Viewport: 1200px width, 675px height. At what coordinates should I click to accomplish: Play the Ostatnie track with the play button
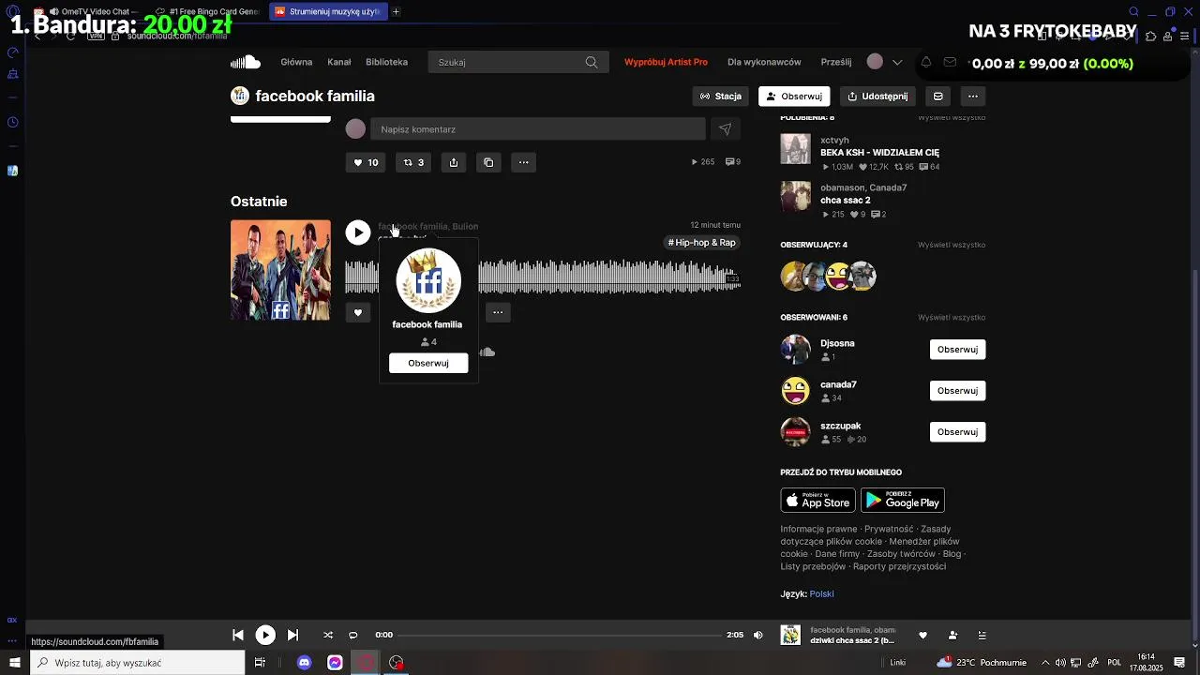357,232
